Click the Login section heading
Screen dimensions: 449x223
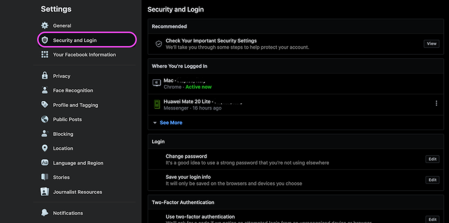point(158,142)
